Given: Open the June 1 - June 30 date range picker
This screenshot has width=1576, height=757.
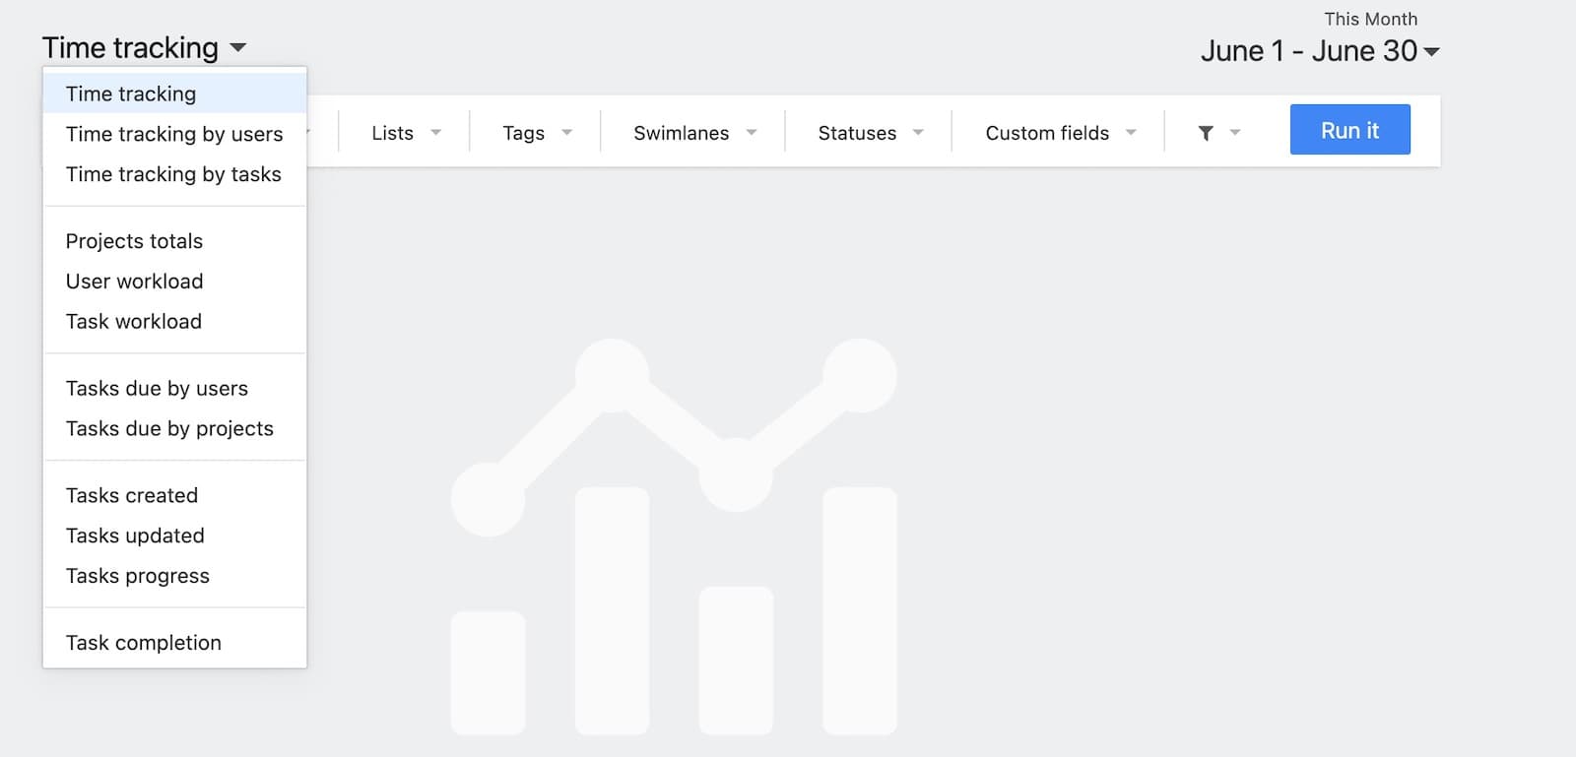Looking at the screenshot, I should (1320, 51).
